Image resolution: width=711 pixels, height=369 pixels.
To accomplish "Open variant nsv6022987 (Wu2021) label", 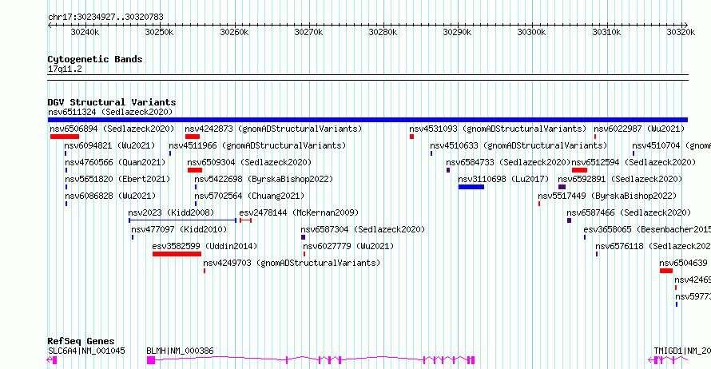I will tap(639, 129).
